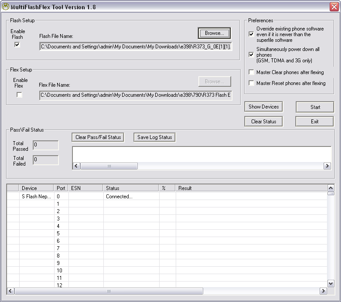
Task: Click the Result column header
Action: [251, 188]
